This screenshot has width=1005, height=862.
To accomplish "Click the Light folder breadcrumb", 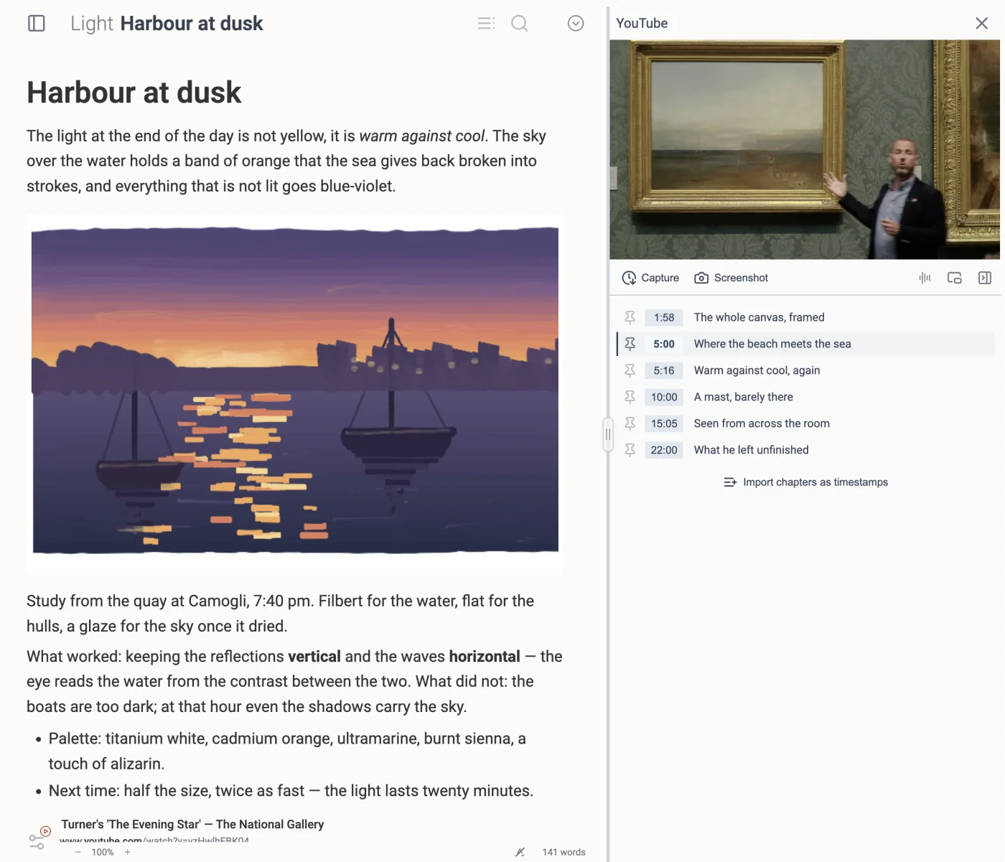I will [x=92, y=24].
